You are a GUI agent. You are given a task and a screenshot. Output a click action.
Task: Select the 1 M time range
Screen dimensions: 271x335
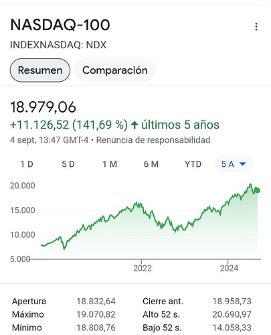[x=110, y=164]
